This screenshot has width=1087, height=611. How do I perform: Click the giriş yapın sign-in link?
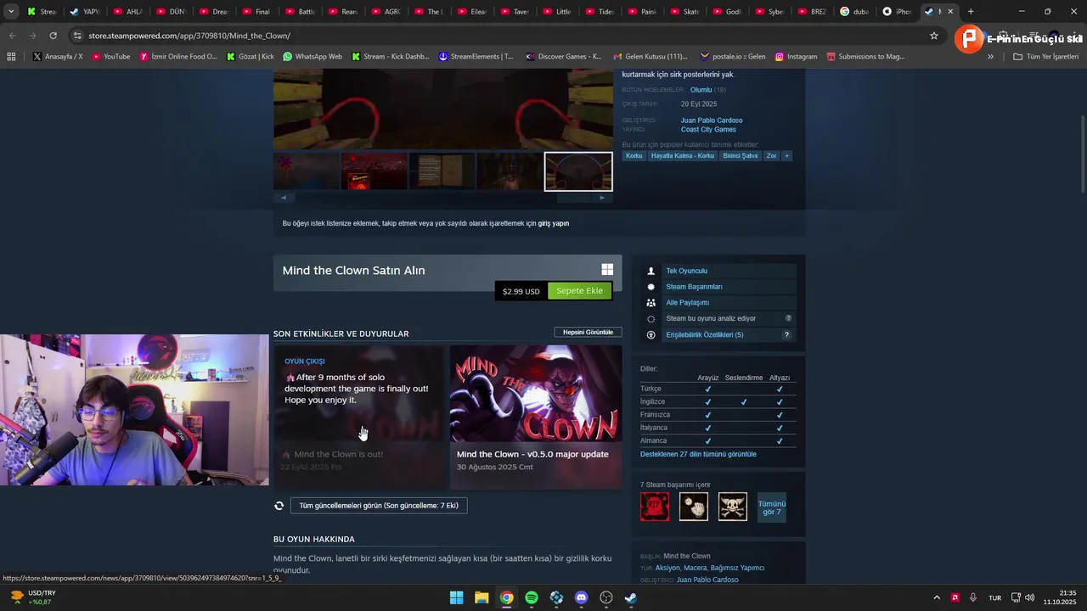click(x=554, y=223)
